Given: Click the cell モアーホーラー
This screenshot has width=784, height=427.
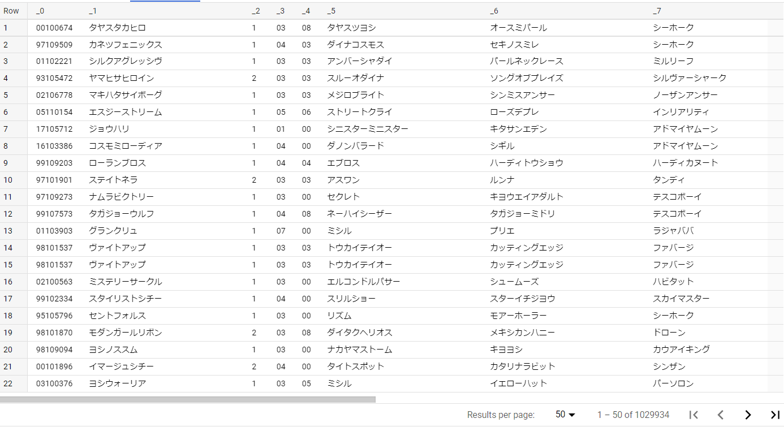Looking at the screenshot, I should [519, 316].
